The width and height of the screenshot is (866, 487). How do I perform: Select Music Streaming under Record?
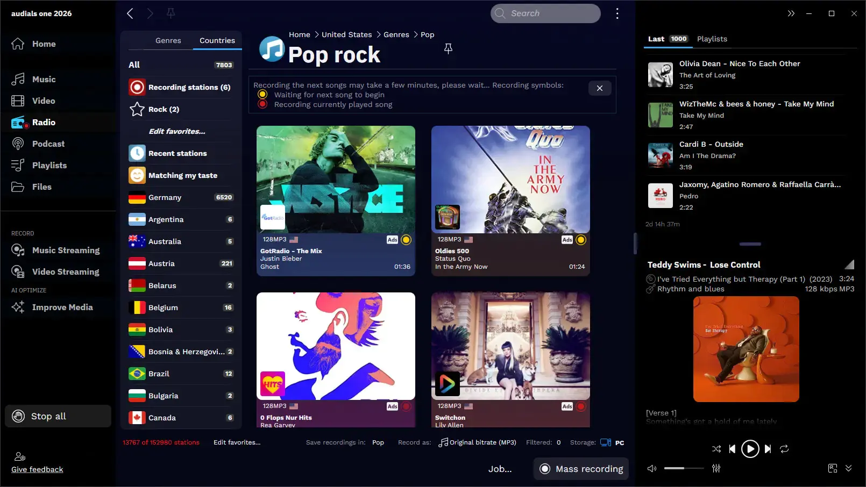(66, 250)
